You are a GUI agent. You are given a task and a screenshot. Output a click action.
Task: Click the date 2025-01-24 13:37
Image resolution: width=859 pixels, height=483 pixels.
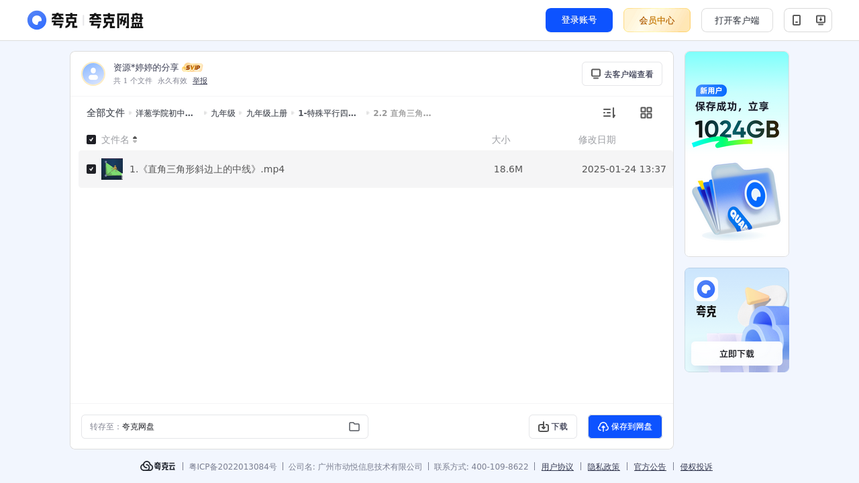pos(624,169)
